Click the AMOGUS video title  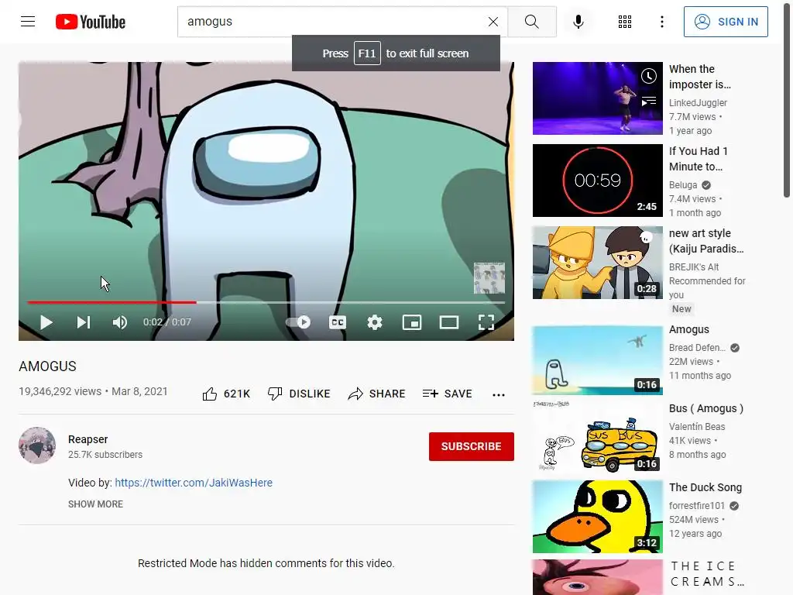click(x=47, y=366)
